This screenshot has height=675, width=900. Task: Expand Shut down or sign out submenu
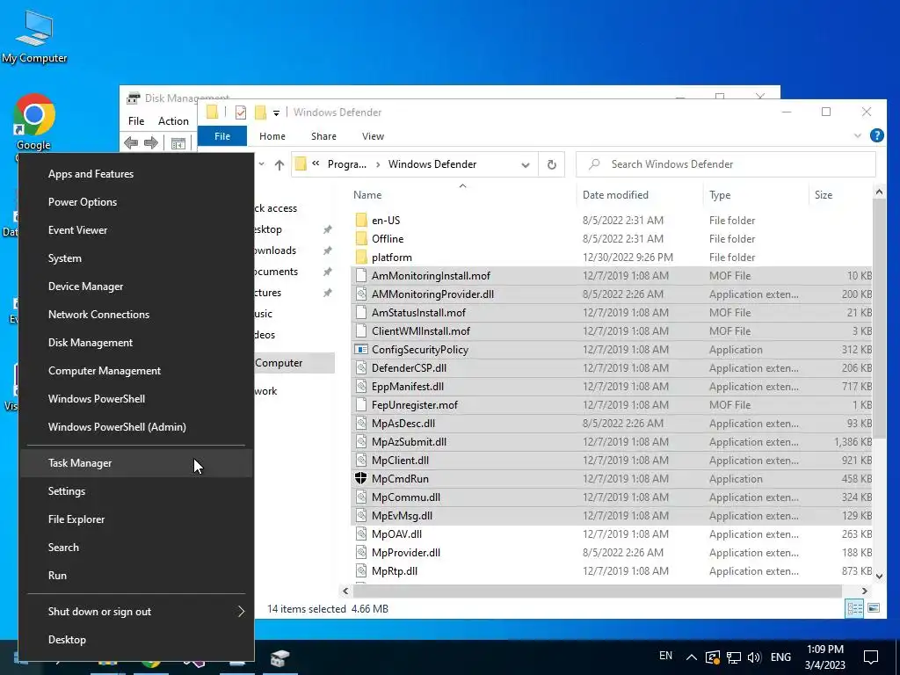136,612
